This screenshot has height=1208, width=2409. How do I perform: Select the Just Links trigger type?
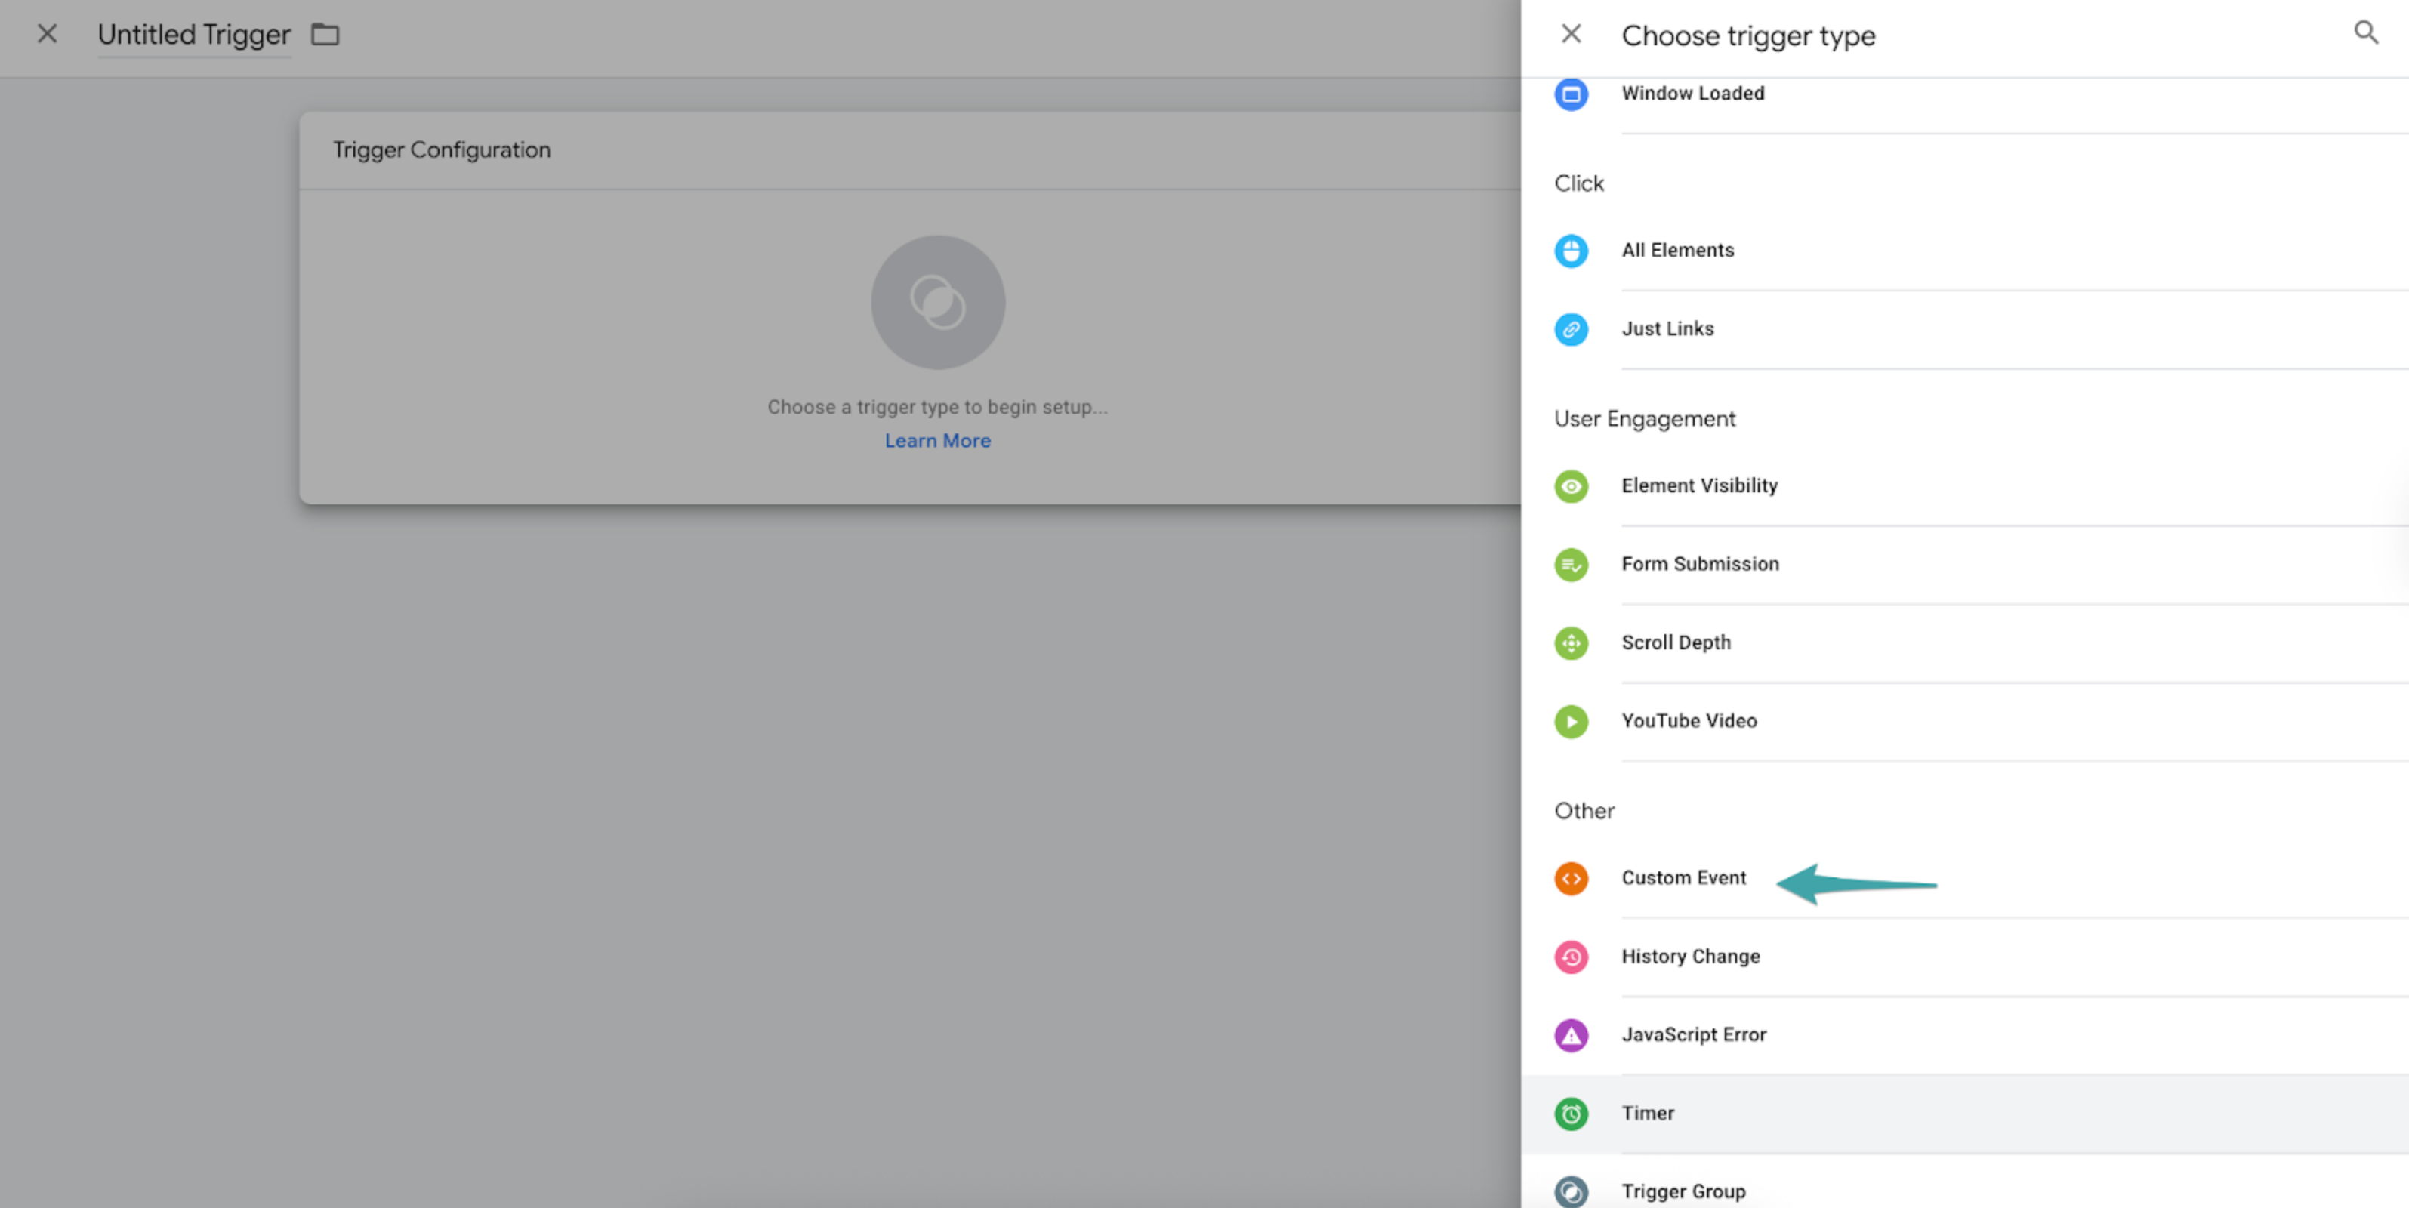[1965, 329]
